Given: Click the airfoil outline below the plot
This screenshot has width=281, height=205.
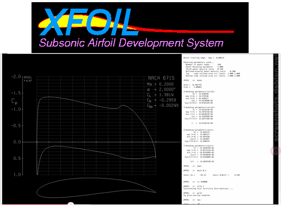Looking at the screenshot, I should 96,188.
